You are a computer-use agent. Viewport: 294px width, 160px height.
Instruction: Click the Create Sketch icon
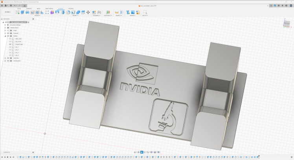coord(17,12)
